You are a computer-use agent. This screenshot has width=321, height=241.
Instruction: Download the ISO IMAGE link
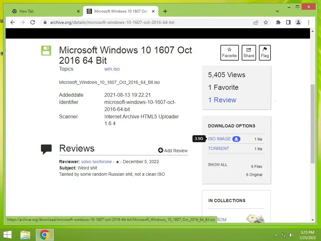click(x=219, y=139)
